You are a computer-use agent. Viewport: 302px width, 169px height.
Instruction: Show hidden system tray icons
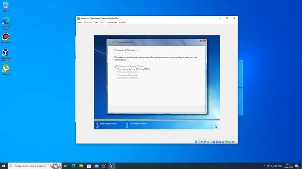[x=264, y=166]
